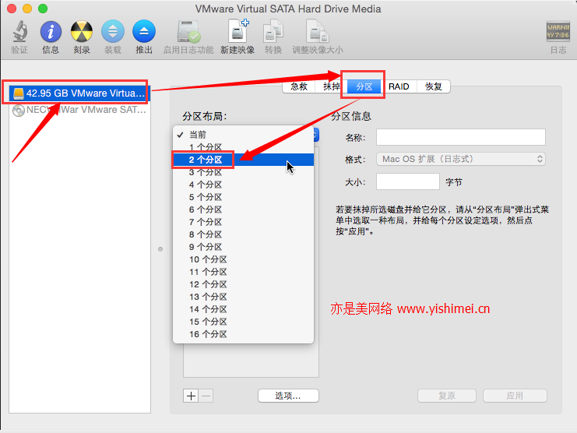This screenshot has height=433, width=577.
Task: Choose 12 partitions (12 个分区)
Action: click(x=243, y=285)
